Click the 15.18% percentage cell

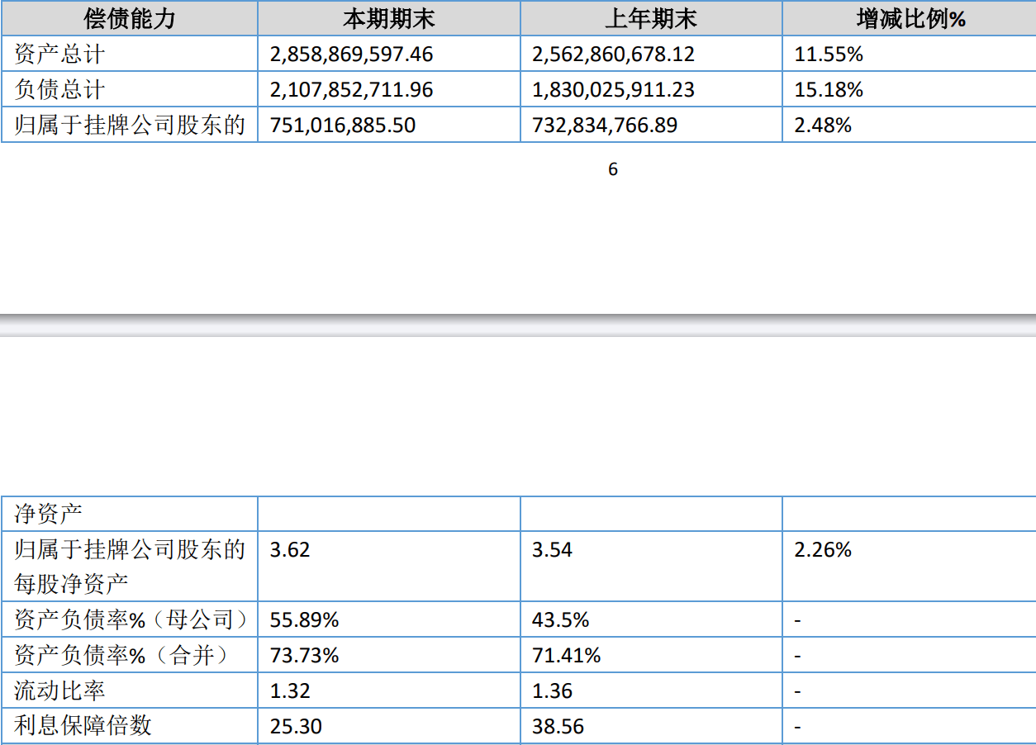829,90
